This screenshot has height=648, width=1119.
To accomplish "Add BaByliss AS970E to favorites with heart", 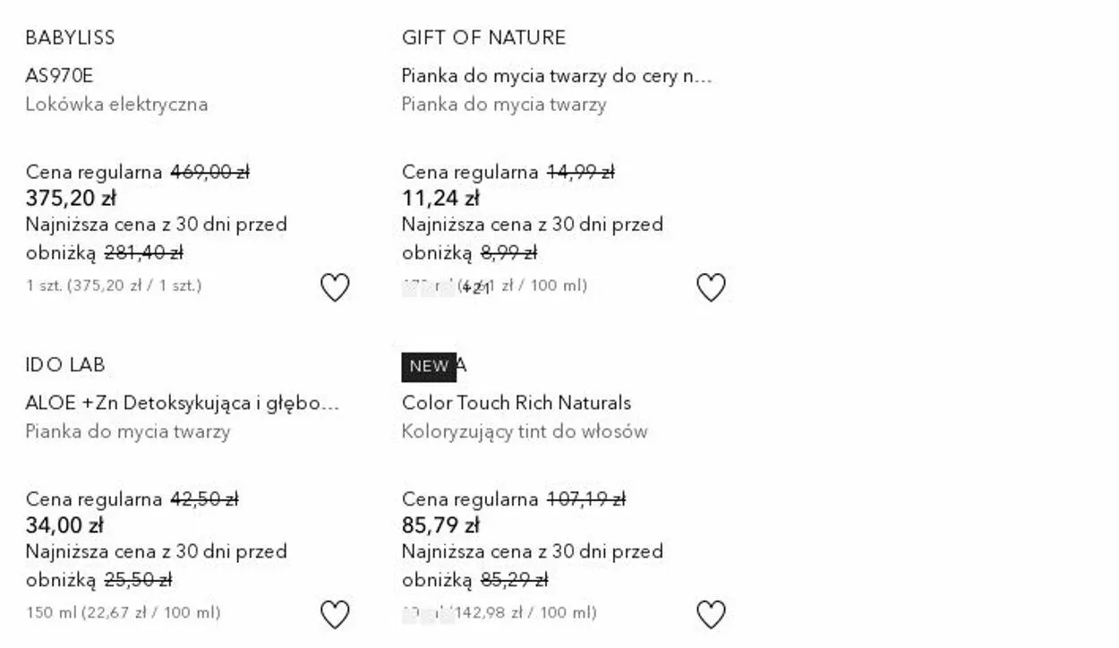I will (x=335, y=287).
